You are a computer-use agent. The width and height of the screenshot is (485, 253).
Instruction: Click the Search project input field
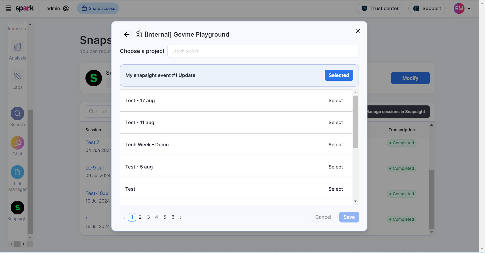coord(263,51)
